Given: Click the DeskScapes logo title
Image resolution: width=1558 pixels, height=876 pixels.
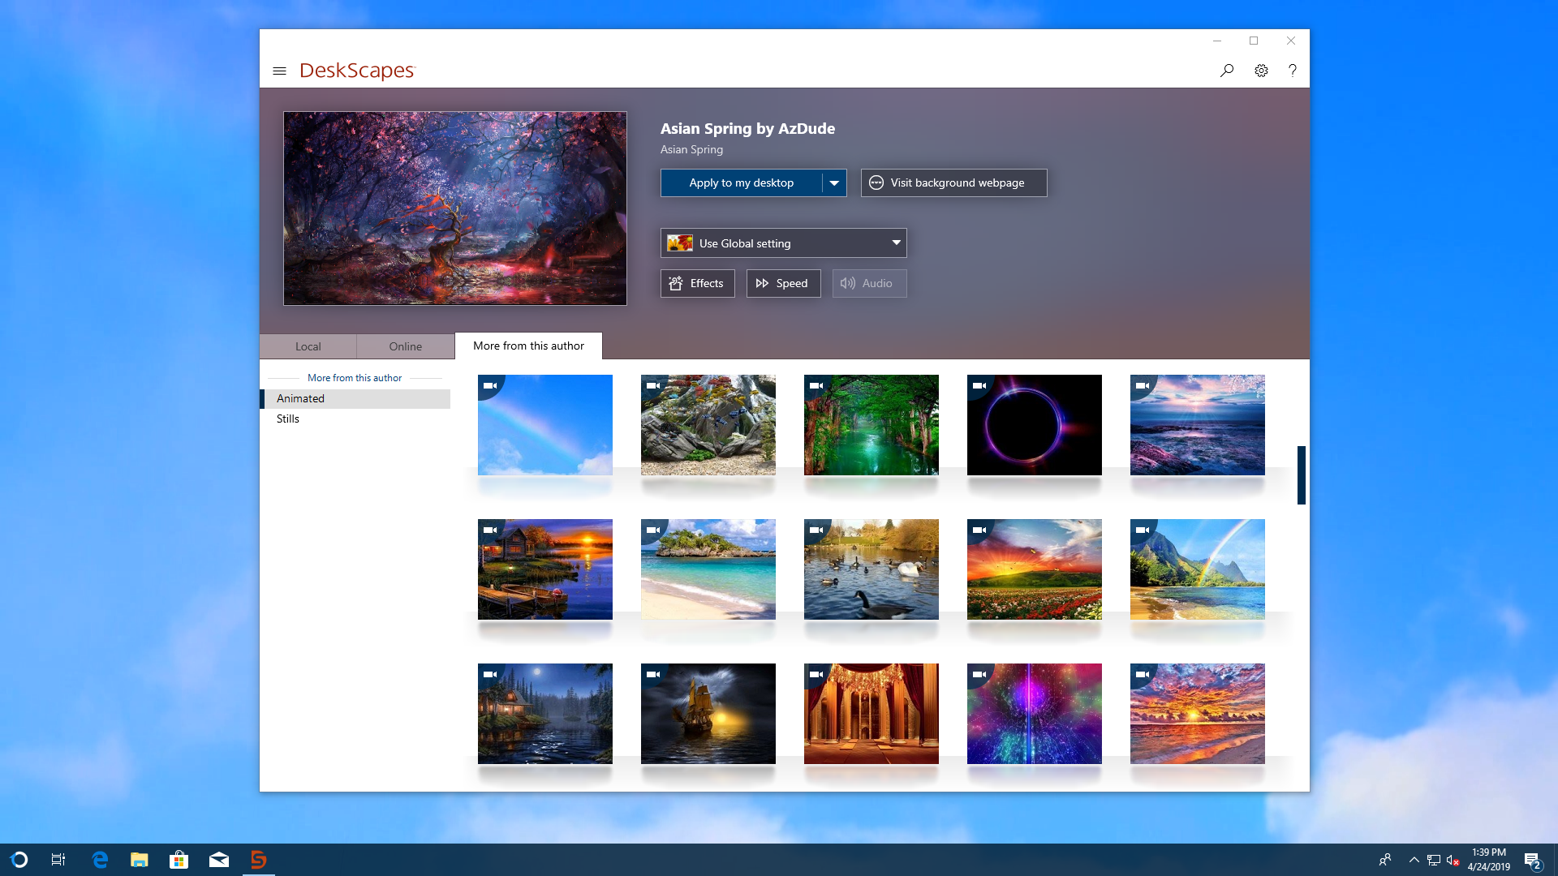Looking at the screenshot, I should point(357,71).
